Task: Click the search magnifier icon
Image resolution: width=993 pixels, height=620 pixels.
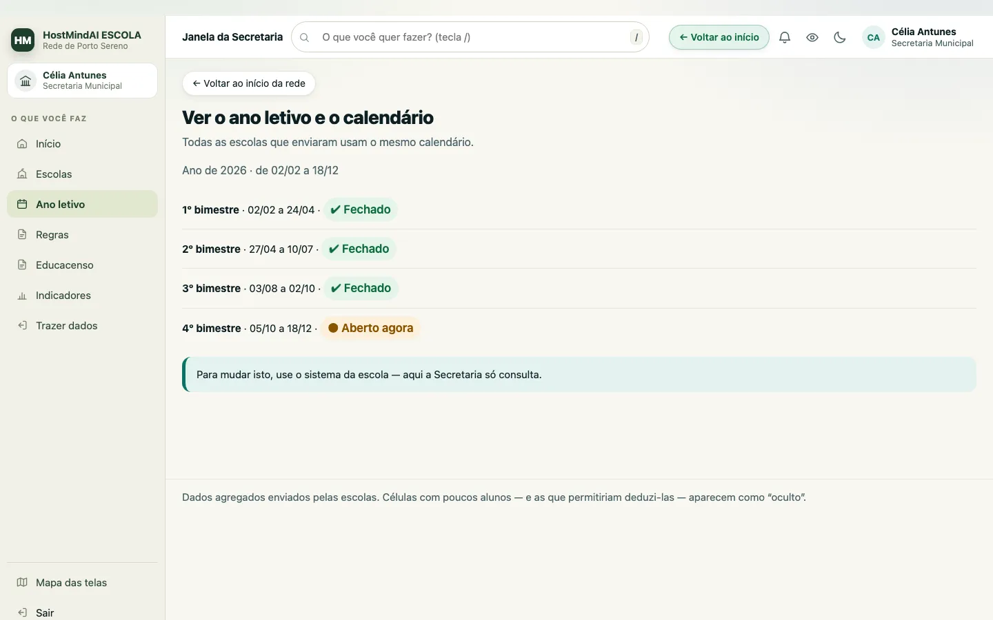Action: tap(304, 37)
